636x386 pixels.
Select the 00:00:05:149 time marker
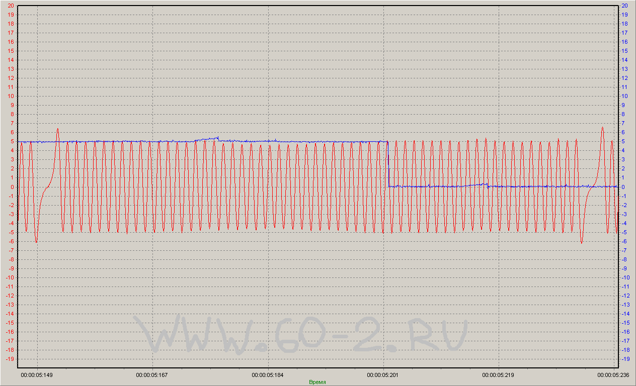(37, 375)
